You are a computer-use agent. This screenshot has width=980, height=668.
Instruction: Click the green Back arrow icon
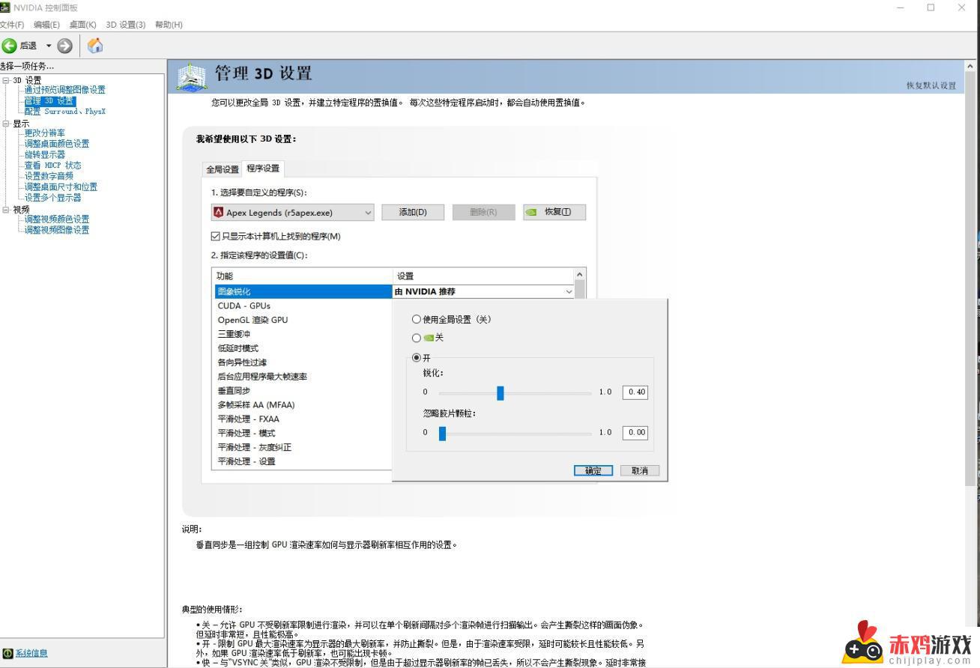pyautogui.click(x=9, y=46)
